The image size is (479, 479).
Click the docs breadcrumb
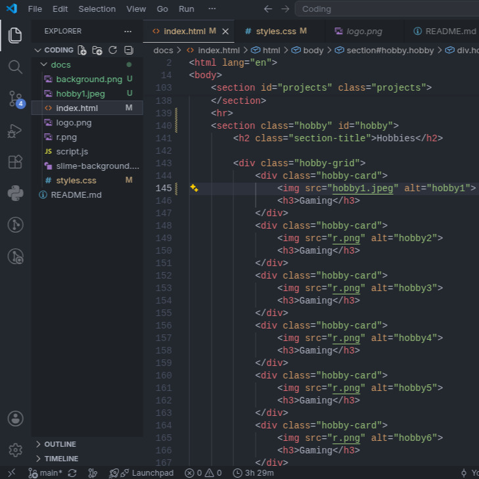pos(163,51)
